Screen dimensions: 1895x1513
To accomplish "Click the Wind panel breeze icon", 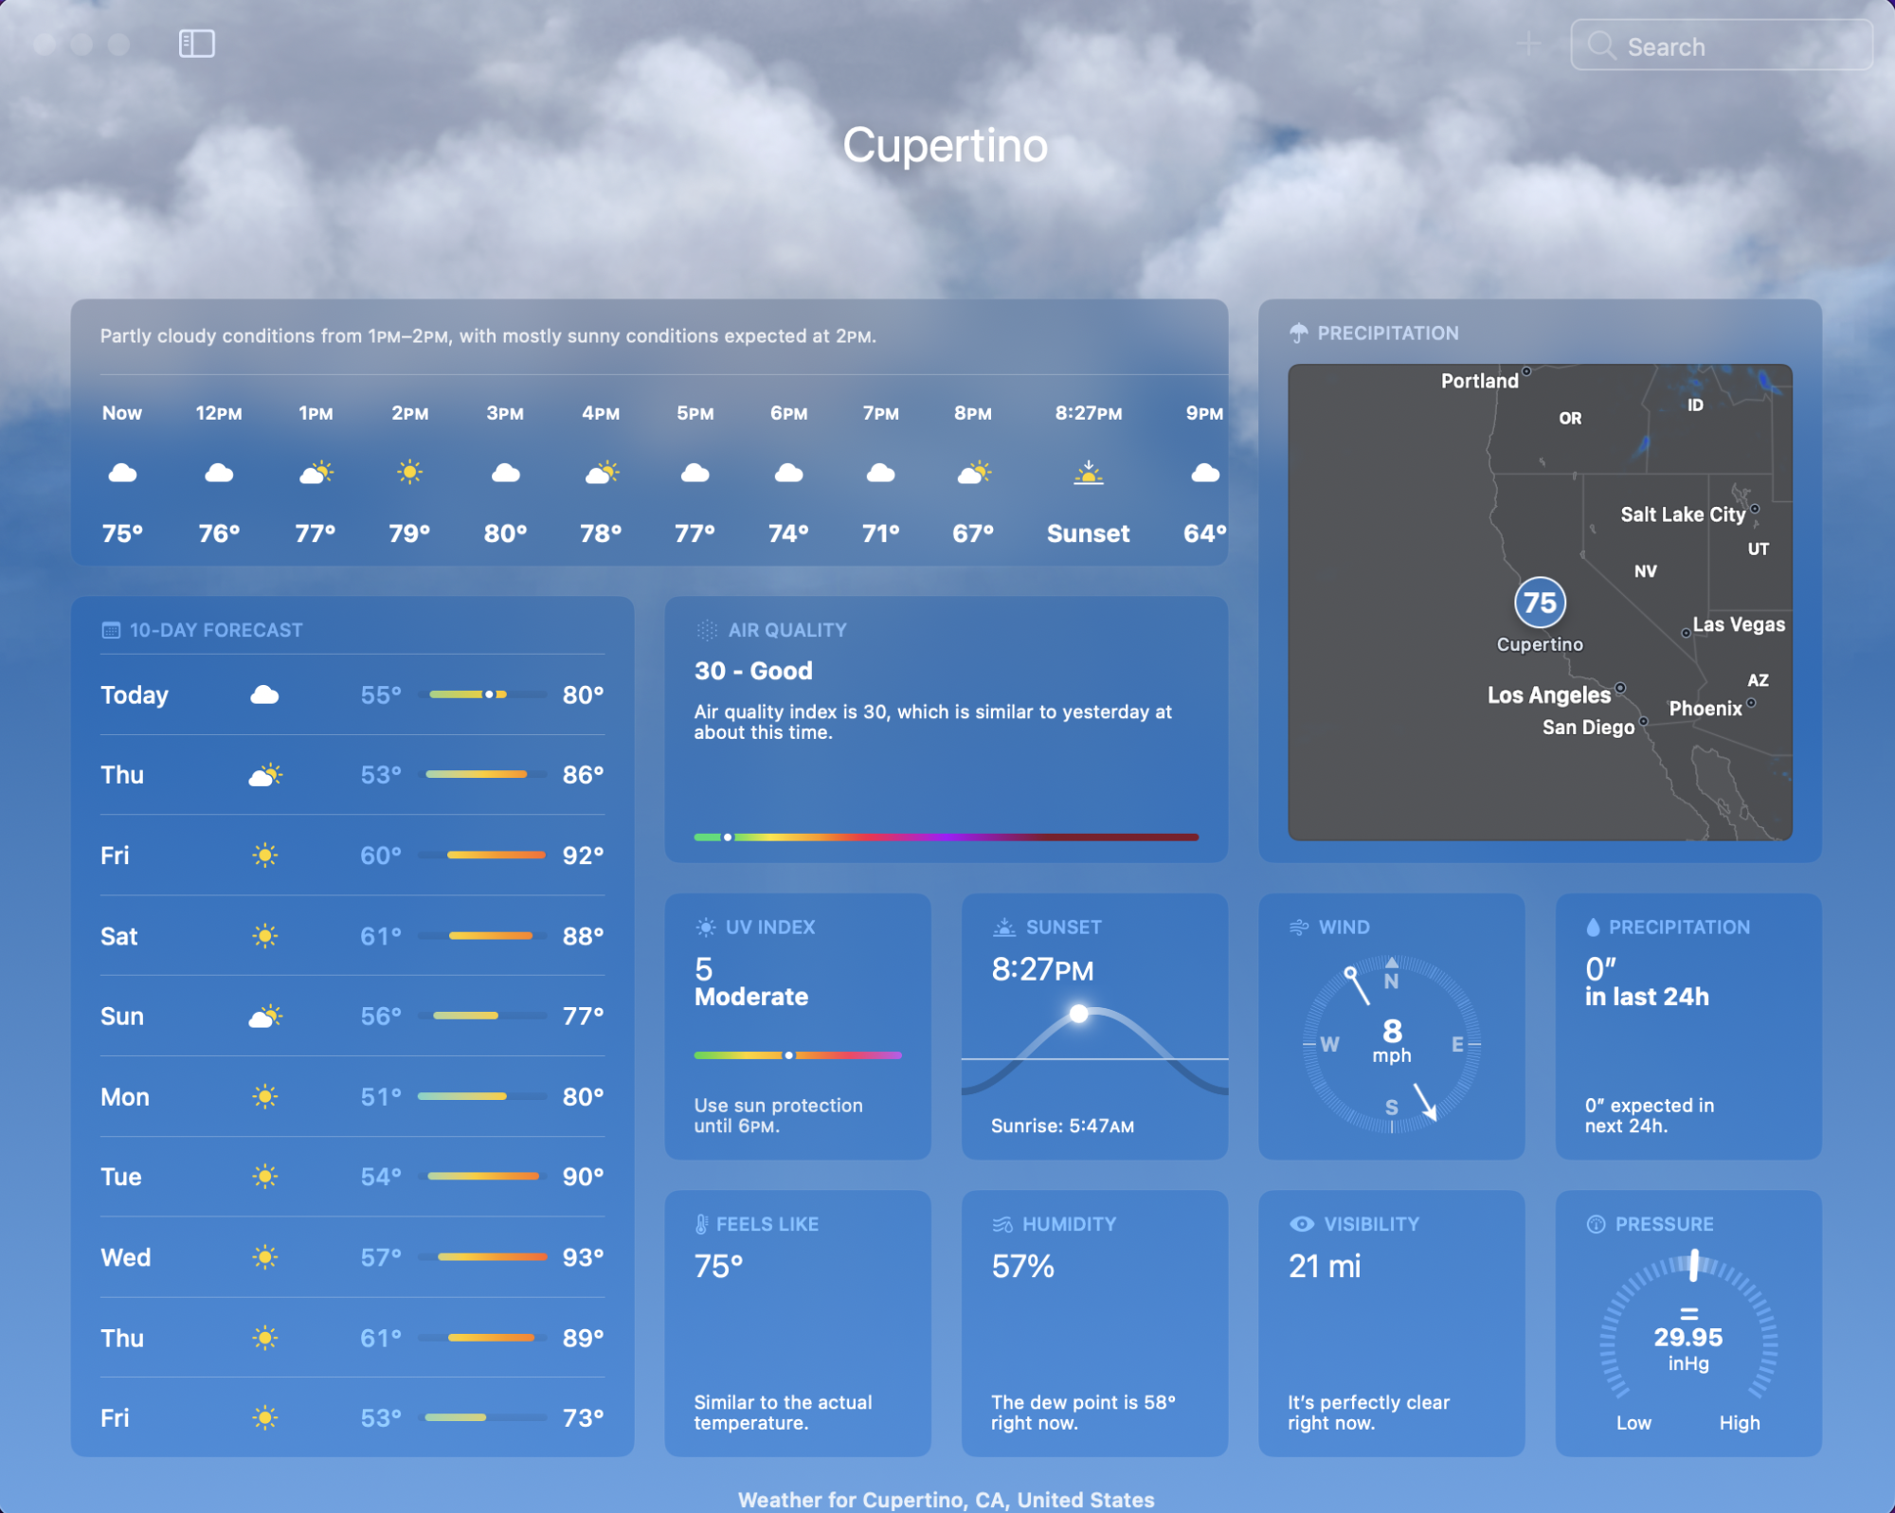I will pyautogui.click(x=1298, y=927).
